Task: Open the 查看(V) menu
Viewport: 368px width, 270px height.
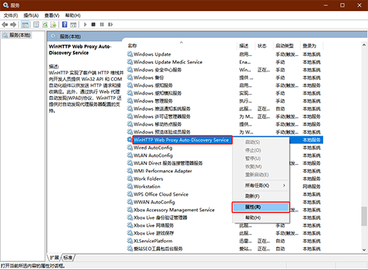Action: 52,15
